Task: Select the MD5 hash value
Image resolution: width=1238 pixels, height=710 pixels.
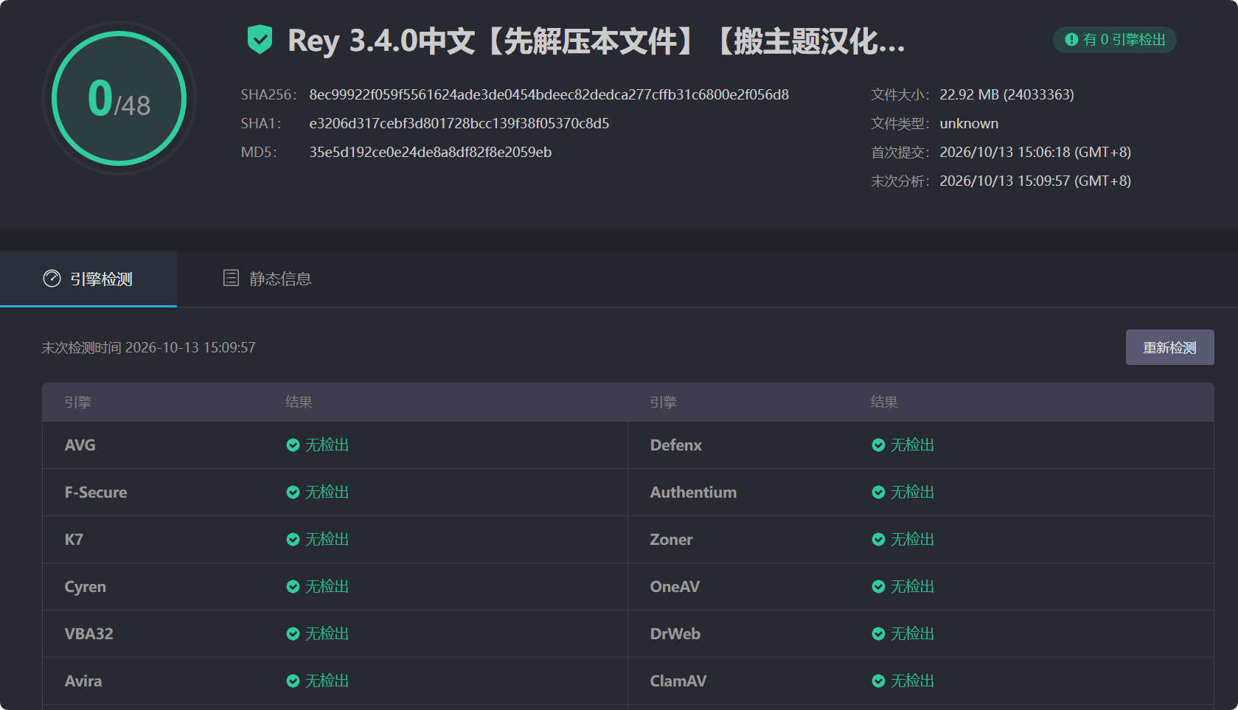Action: coord(430,152)
